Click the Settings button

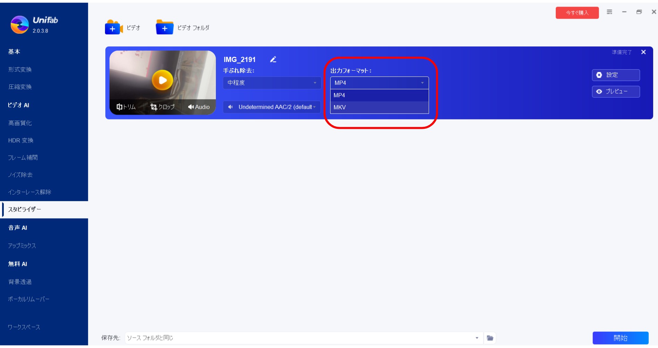615,75
